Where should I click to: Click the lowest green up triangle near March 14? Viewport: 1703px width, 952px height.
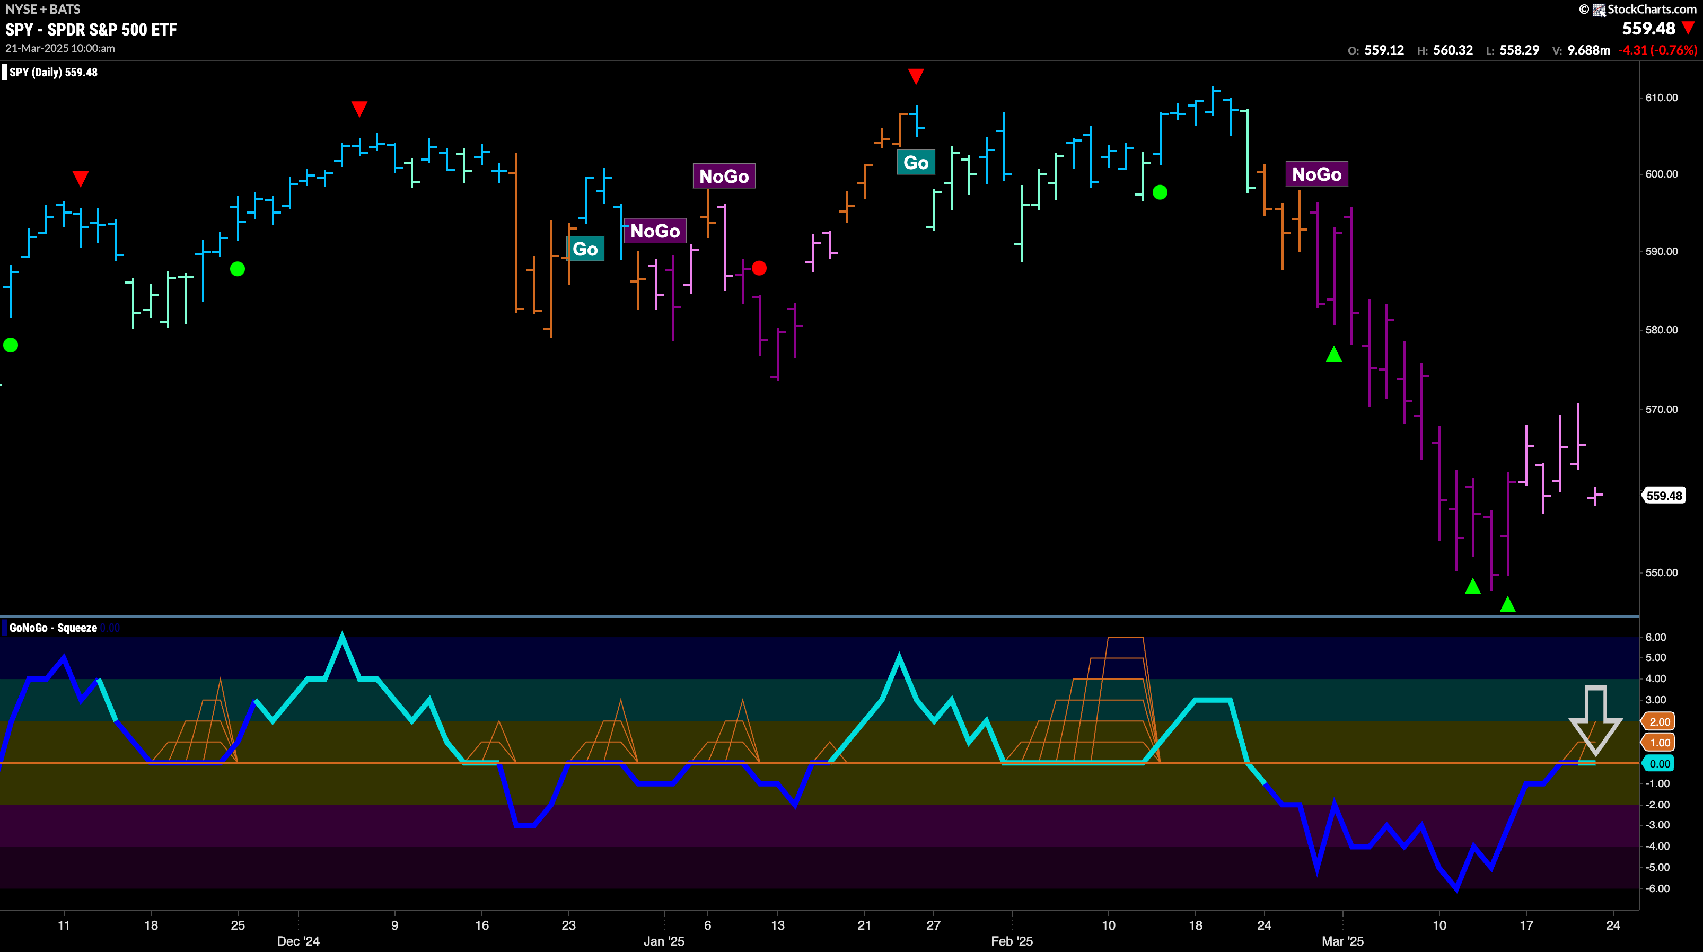1507,604
